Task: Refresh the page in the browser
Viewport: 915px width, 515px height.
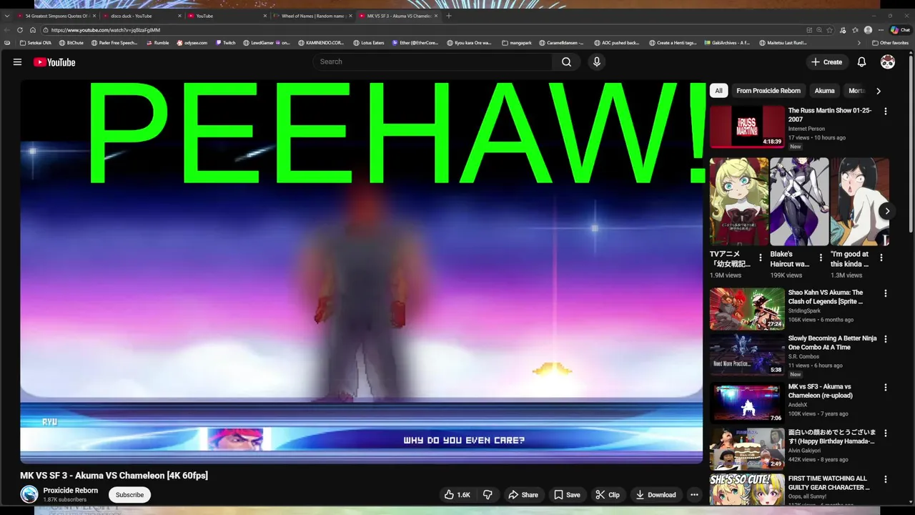Action: coord(20,30)
